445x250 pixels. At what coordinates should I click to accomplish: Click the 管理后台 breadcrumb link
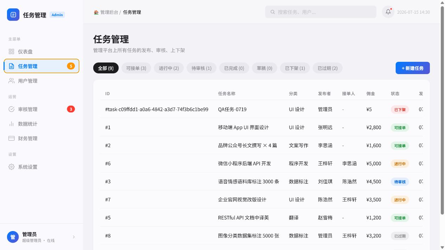click(109, 12)
